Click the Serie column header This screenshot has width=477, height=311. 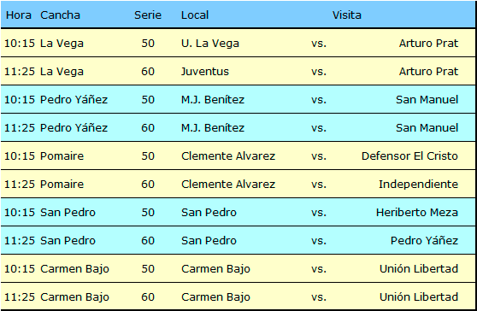(148, 15)
